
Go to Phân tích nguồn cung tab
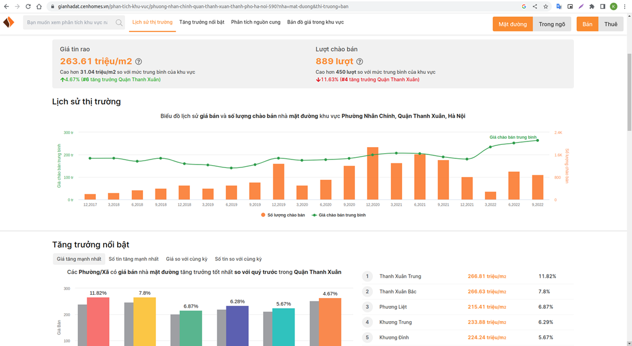256,23
